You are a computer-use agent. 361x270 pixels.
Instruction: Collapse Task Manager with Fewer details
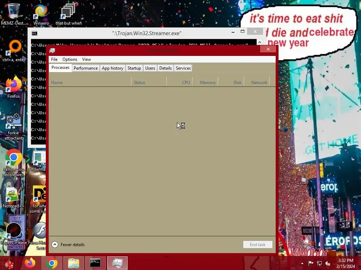(68, 245)
